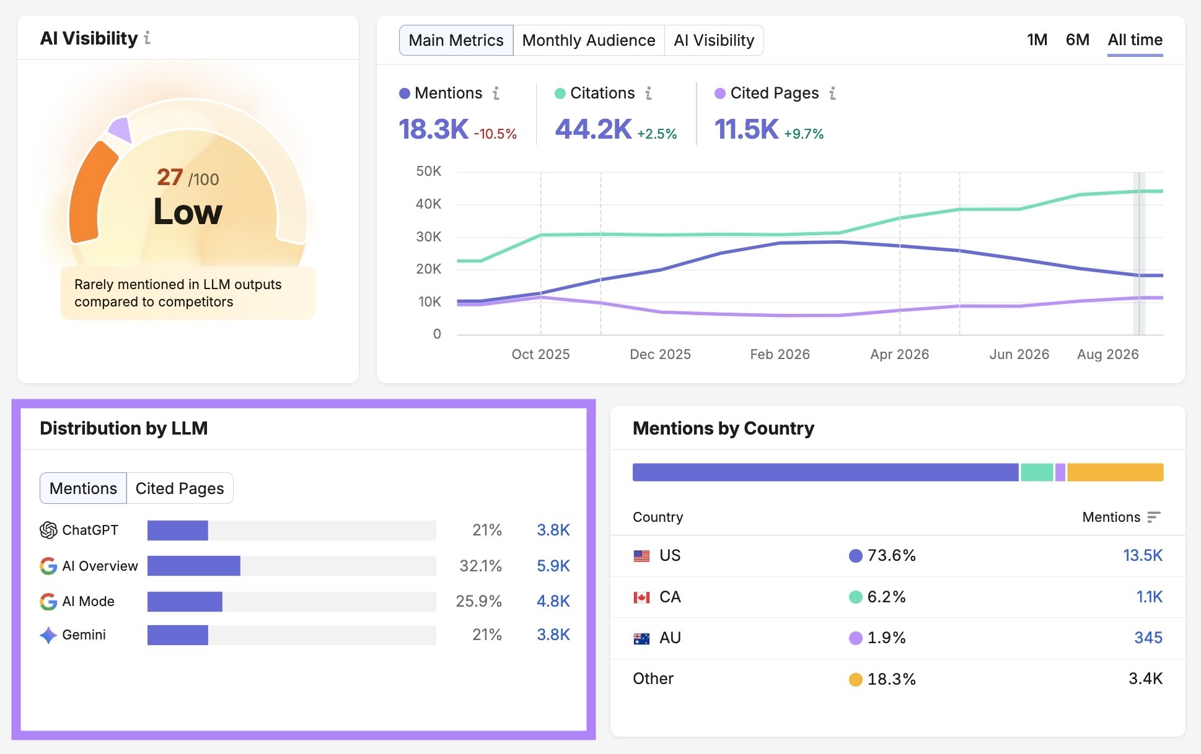This screenshot has height=754, width=1201.
Task: Show the Cited Pages metric info icon
Action: [832, 93]
